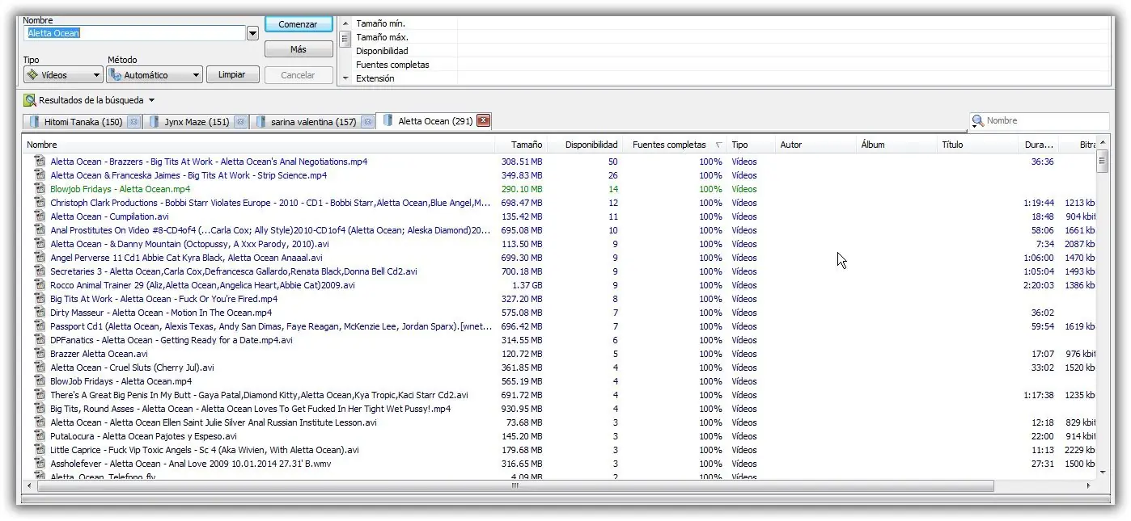Click the Más button
Image resolution: width=1131 pixels, height=521 pixels.
(299, 49)
